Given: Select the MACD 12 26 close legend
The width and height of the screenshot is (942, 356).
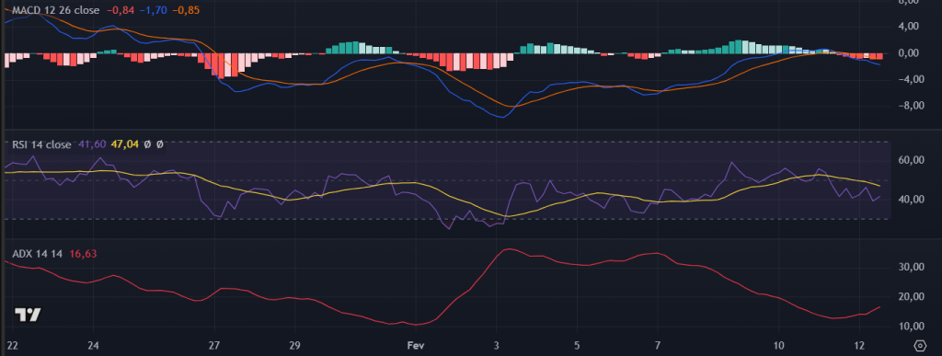Looking at the screenshot, I should pos(56,10).
